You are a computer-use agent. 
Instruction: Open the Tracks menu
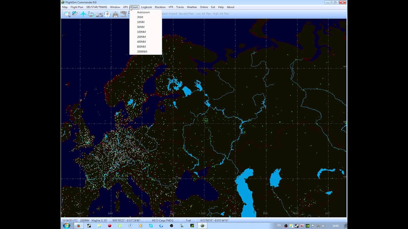180,7
